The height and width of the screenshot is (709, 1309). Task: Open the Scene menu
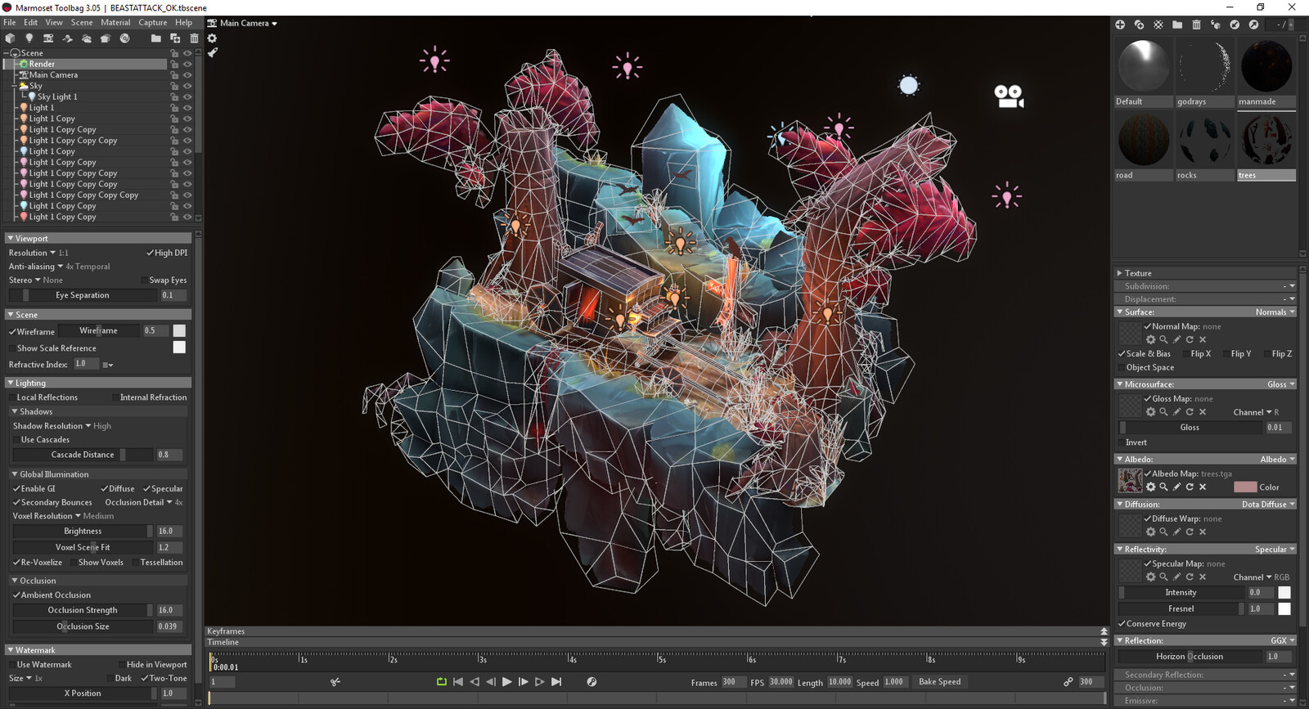(82, 23)
